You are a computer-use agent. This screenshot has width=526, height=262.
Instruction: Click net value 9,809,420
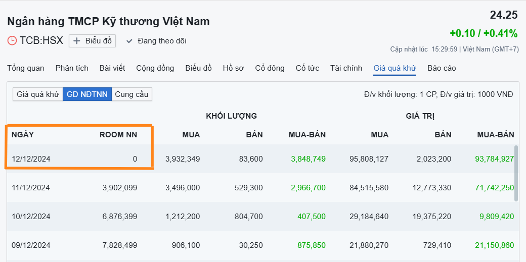coord(497,217)
